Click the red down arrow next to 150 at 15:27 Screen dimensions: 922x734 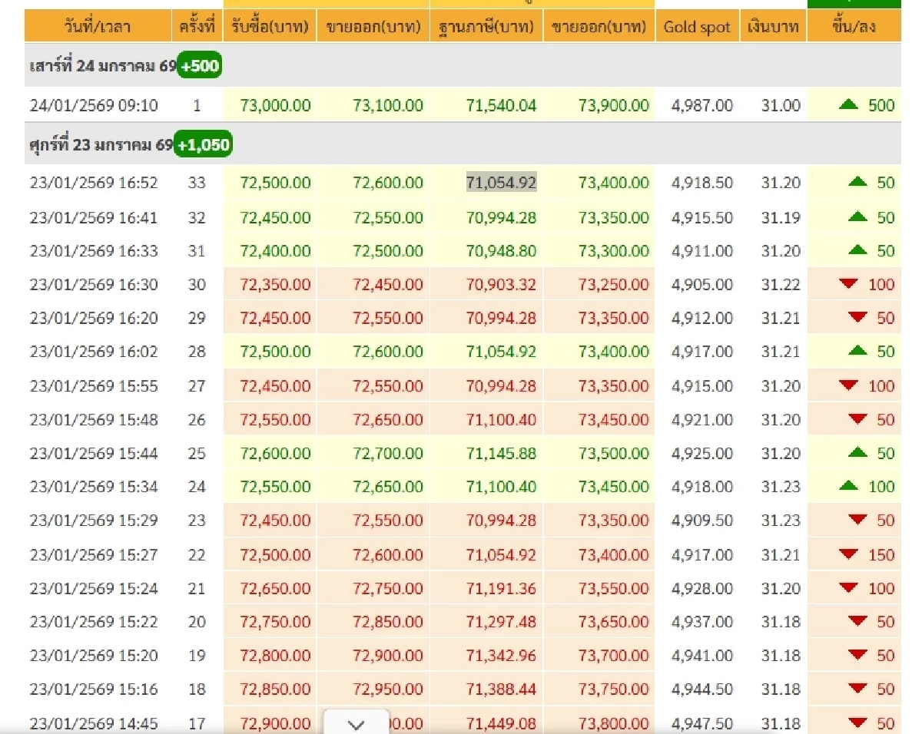click(850, 554)
